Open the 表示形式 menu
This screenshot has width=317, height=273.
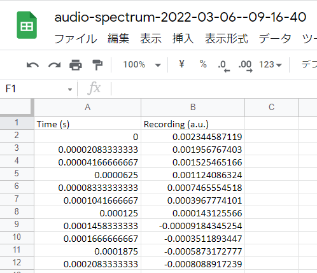226,39
